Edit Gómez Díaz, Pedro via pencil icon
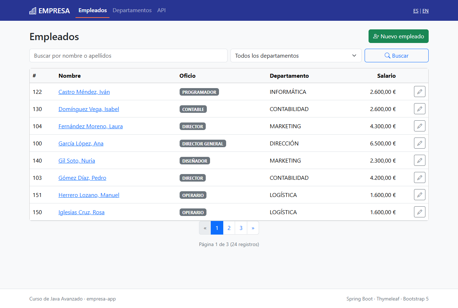This screenshot has height=308, width=458. 420,178
